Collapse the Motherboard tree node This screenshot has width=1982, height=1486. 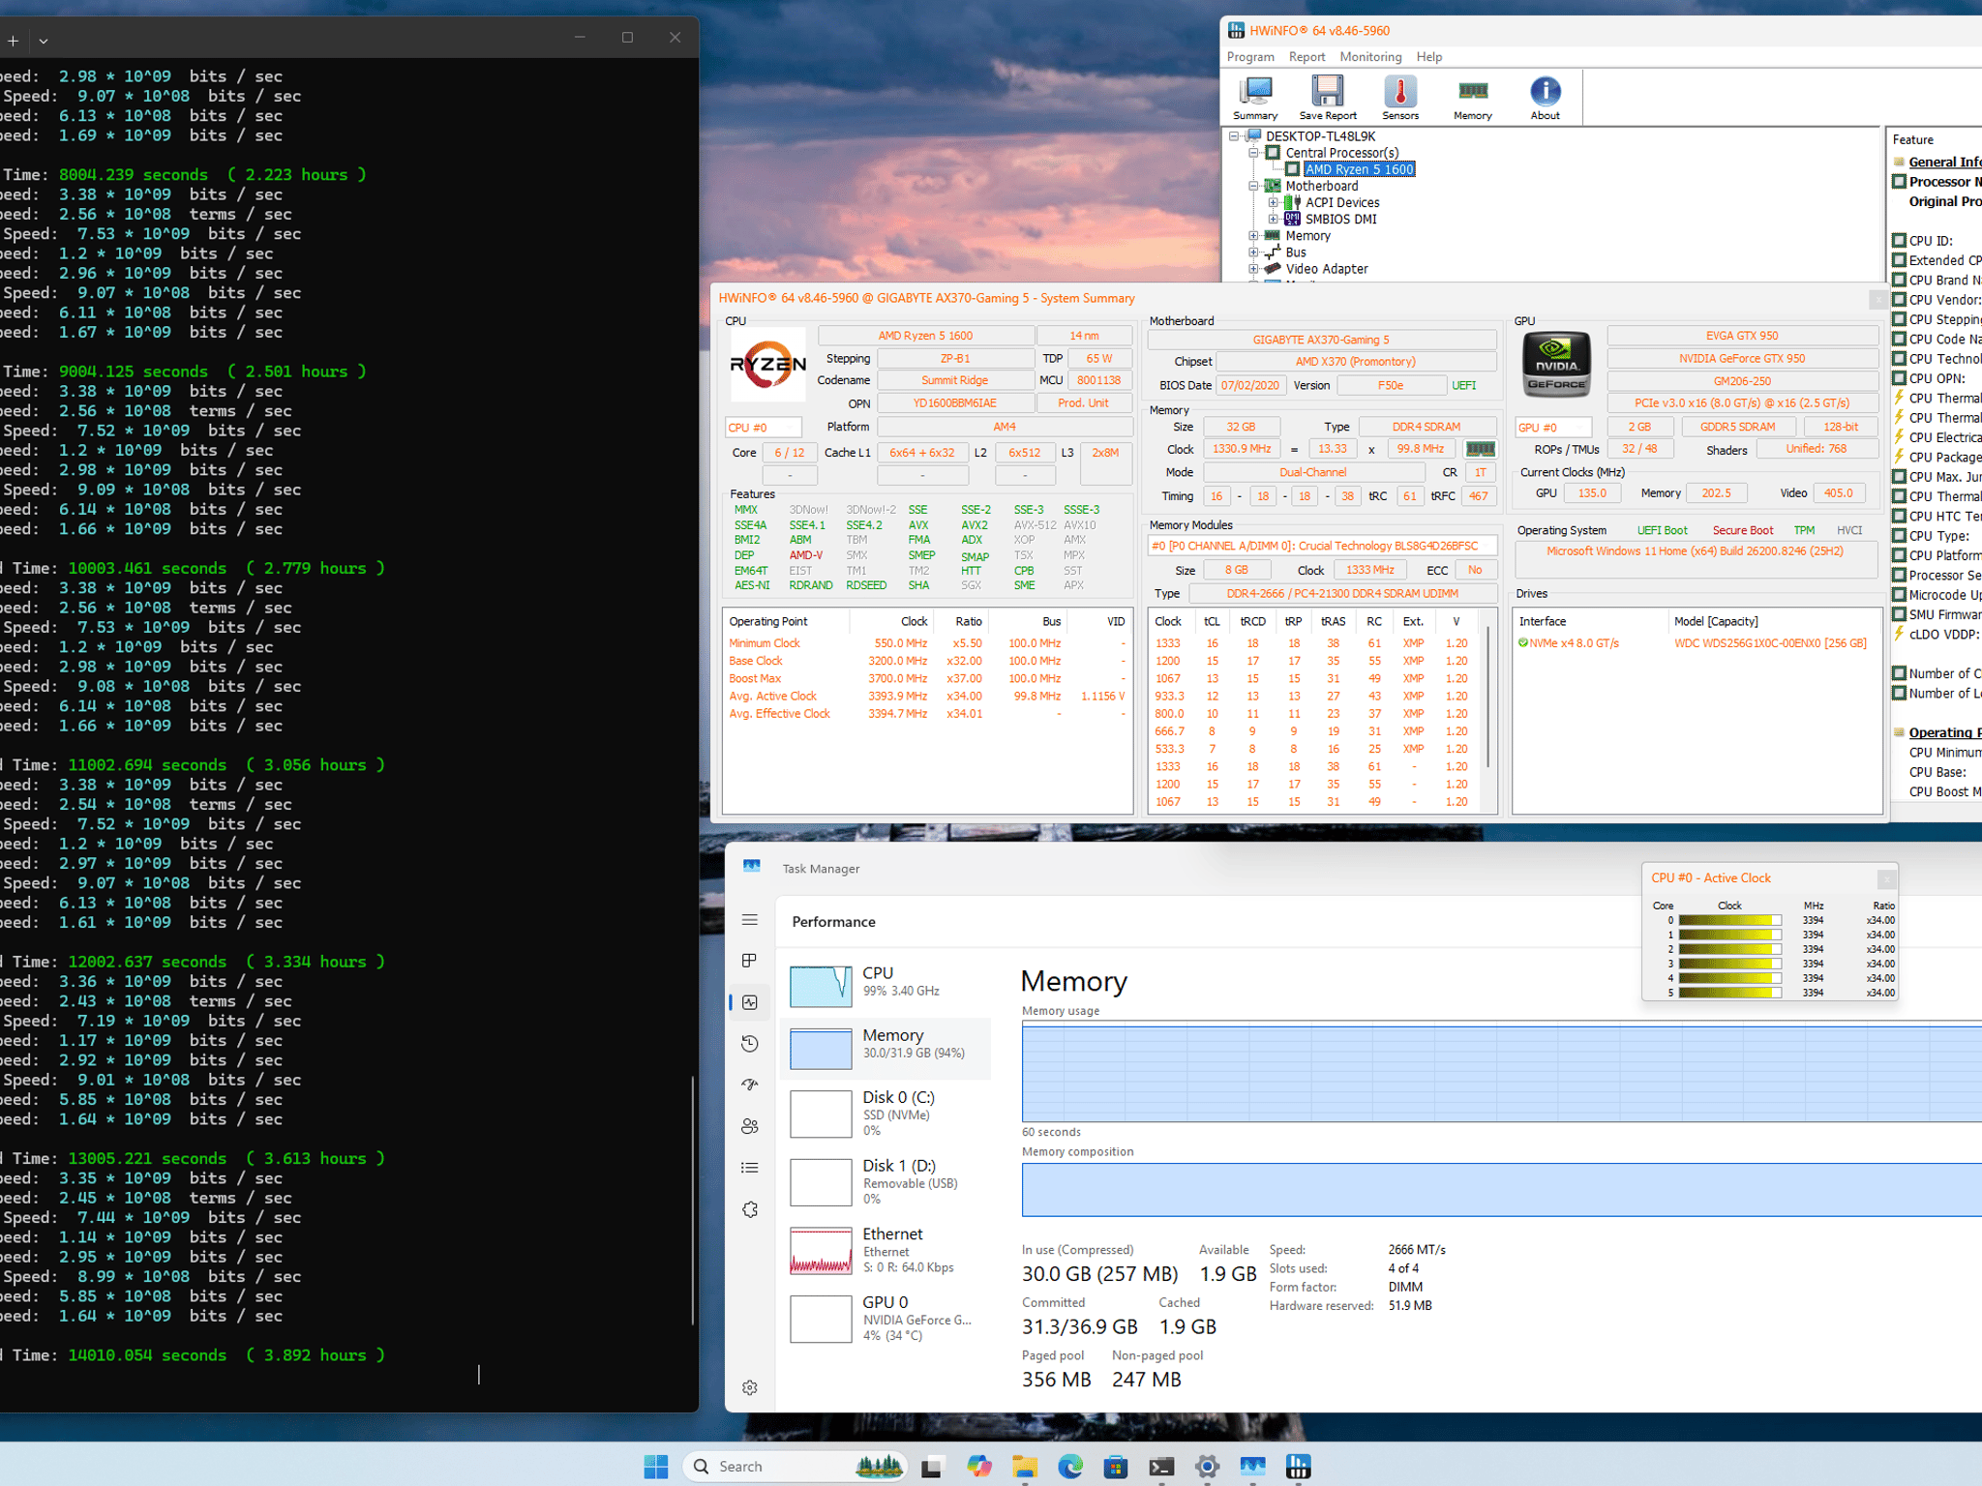coord(1253,186)
